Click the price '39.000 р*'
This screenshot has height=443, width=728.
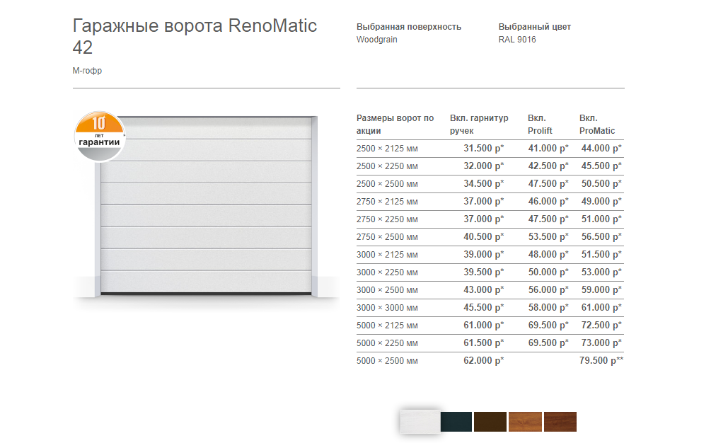(483, 254)
